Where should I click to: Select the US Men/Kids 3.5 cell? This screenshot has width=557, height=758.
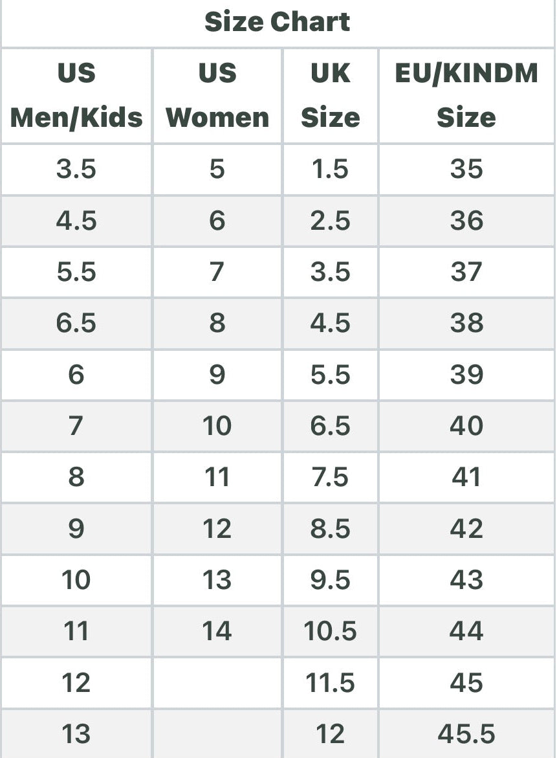(x=76, y=169)
